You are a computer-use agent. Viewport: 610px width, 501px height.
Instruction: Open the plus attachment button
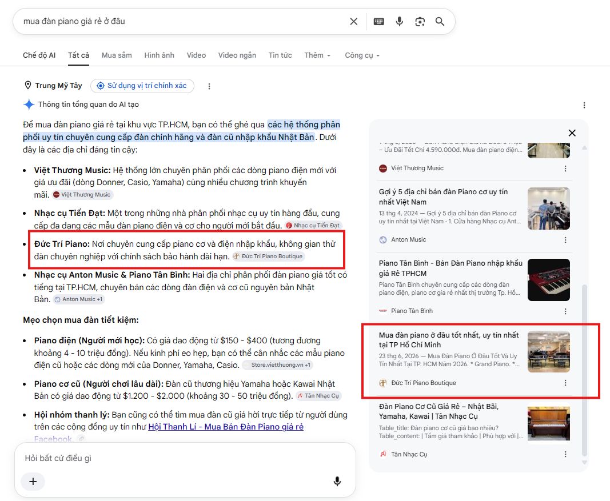click(33, 481)
